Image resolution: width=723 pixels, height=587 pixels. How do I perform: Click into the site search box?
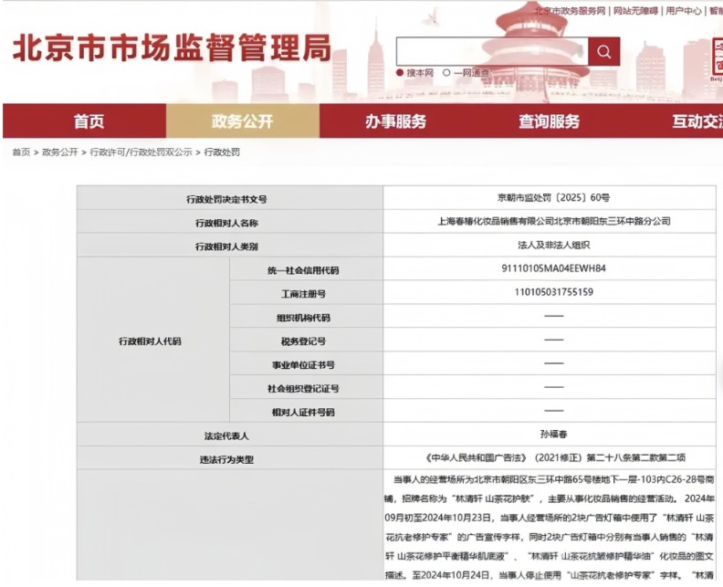491,52
